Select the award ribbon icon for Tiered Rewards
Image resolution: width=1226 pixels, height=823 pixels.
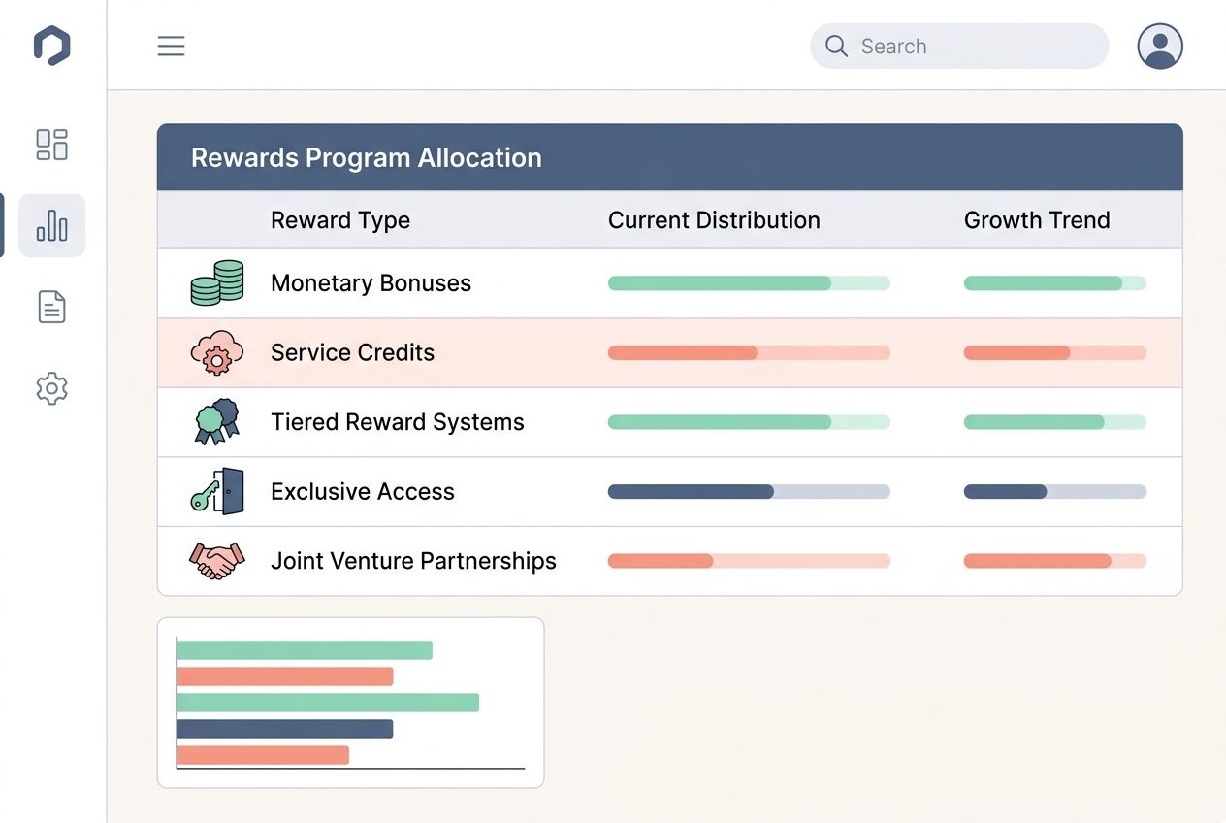pos(215,422)
